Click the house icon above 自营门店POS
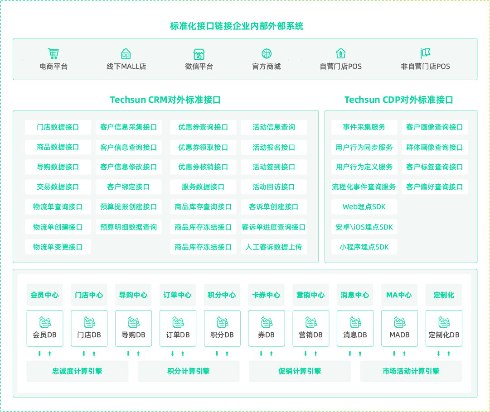 [x=340, y=53]
